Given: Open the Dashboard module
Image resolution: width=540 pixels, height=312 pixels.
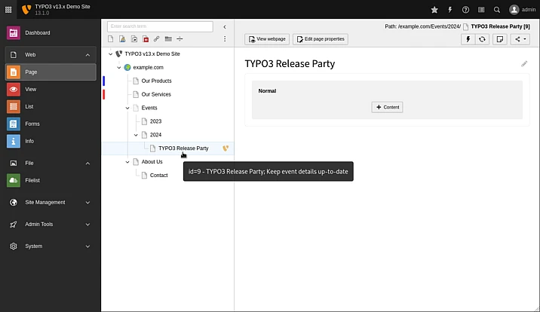Looking at the screenshot, I should pyautogui.click(x=34, y=33).
